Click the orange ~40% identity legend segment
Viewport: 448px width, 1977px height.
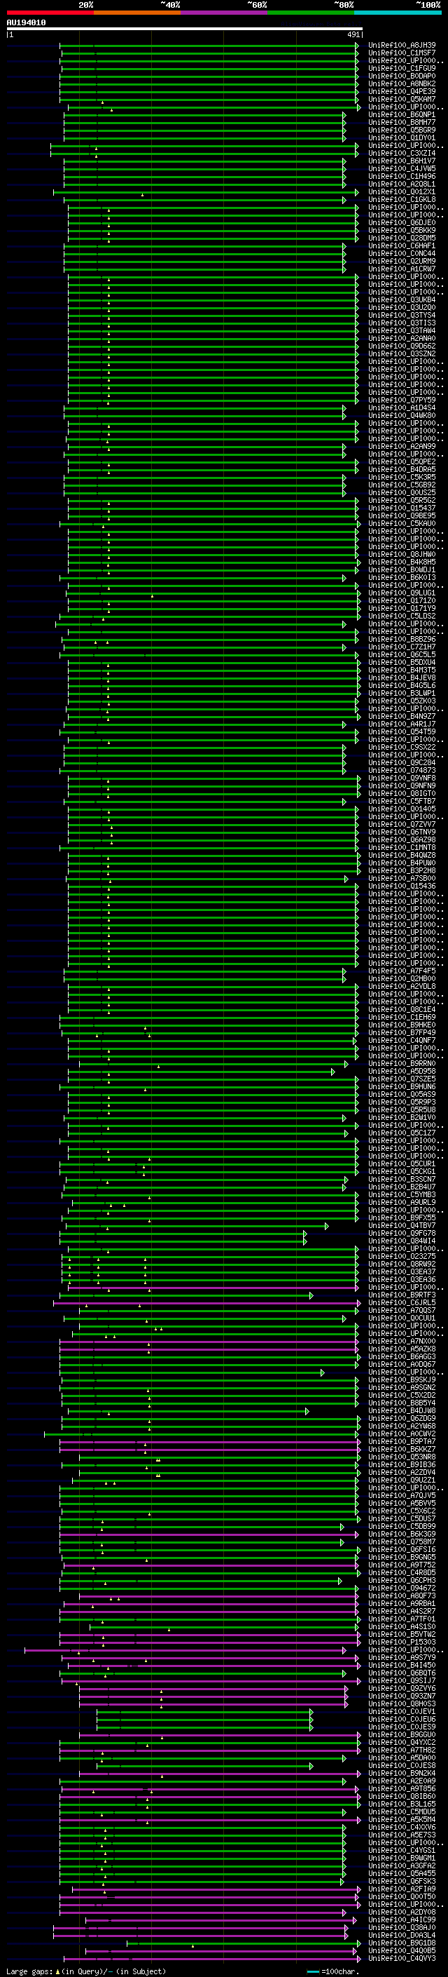137,13
